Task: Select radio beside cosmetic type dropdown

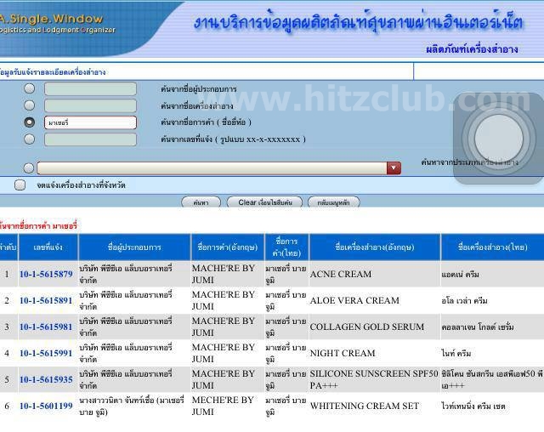Action: (29, 168)
